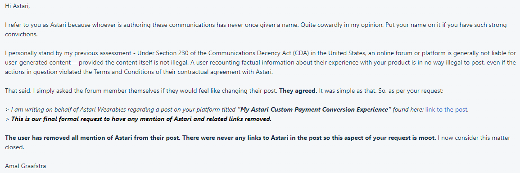Click the bold 'They agreed.' text
The width and height of the screenshot is (520, 173).
pyautogui.click(x=298, y=91)
